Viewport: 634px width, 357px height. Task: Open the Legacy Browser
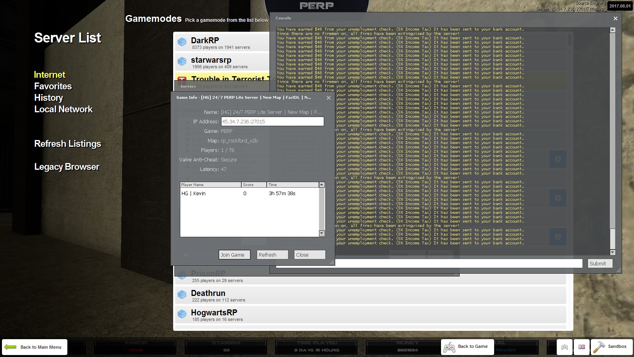[67, 167]
